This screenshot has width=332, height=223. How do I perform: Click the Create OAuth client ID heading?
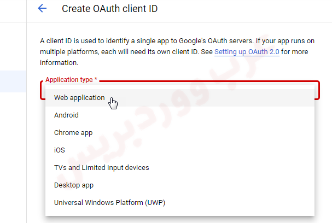[110, 9]
